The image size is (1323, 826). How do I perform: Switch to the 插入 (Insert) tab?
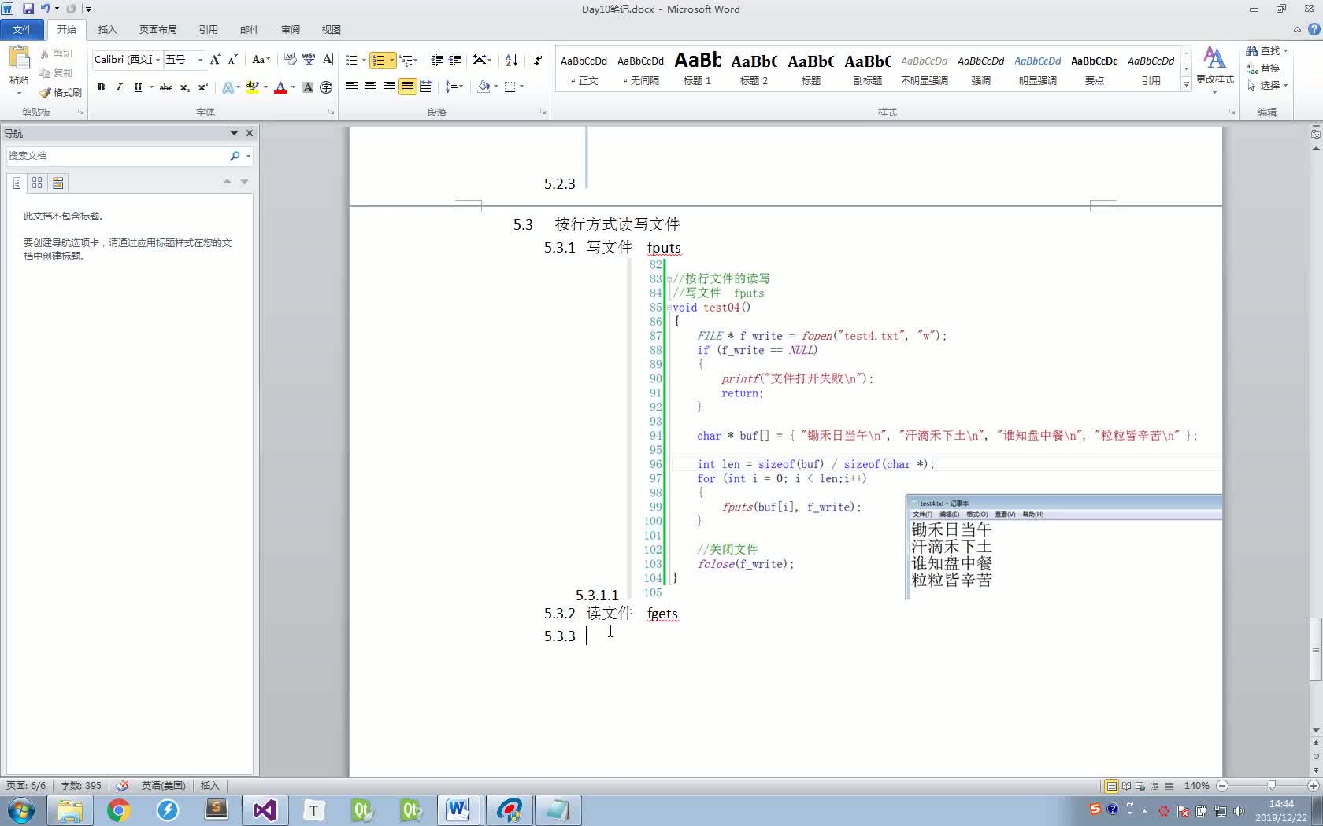coord(107,29)
